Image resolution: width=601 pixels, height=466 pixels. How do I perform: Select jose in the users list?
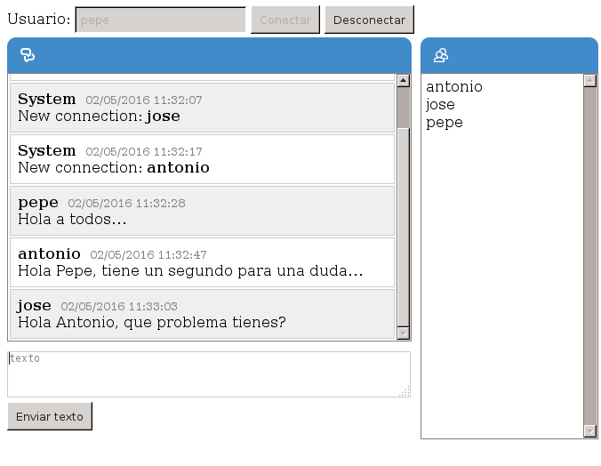point(440,104)
